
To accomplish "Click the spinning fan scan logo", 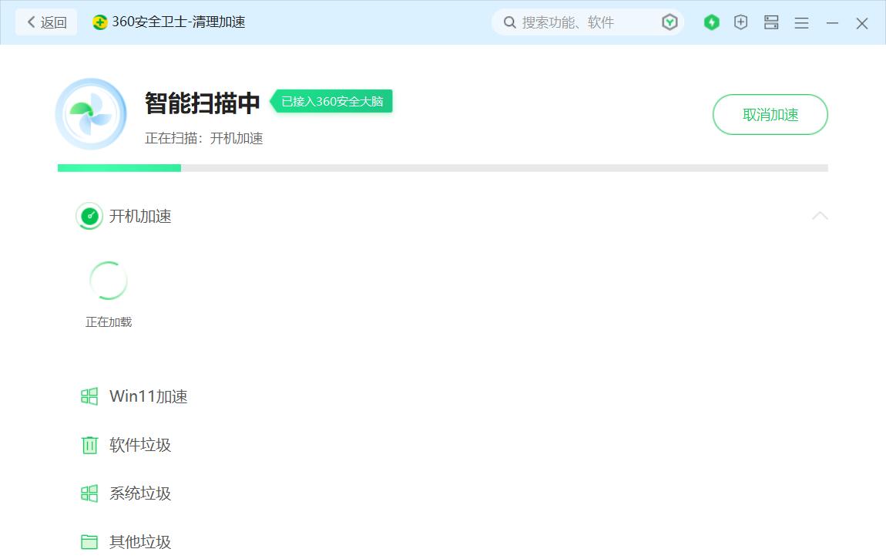I will point(91,113).
